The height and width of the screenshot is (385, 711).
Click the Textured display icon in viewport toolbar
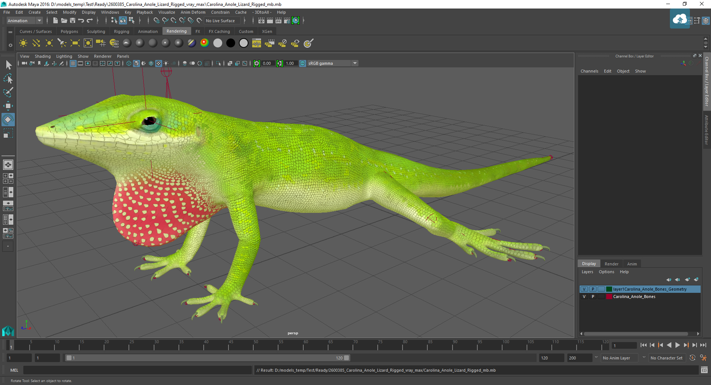(x=158, y=63)
